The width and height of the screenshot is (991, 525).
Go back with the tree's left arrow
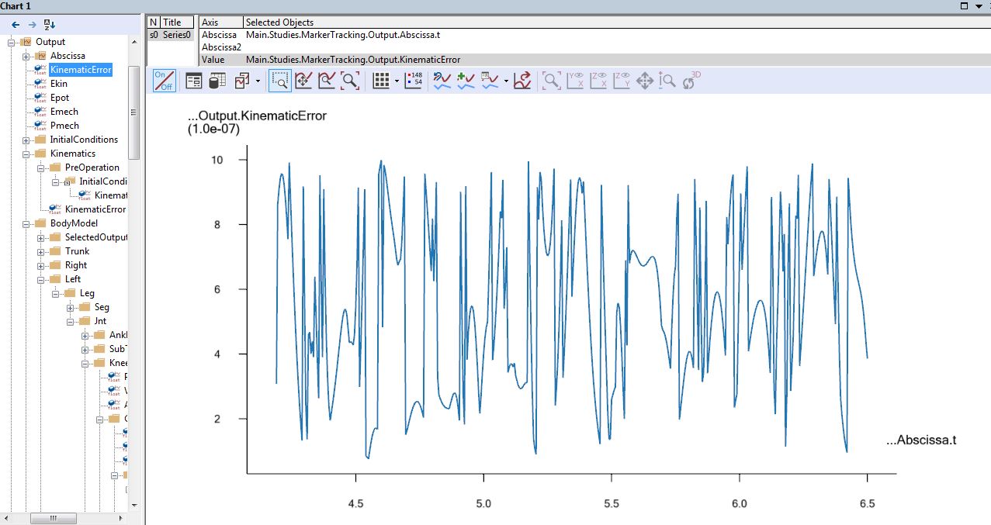pos(16,25)
